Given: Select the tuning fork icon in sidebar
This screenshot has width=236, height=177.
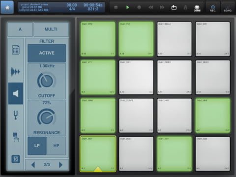Looking at the screenshot, I should tap(16, 115).
